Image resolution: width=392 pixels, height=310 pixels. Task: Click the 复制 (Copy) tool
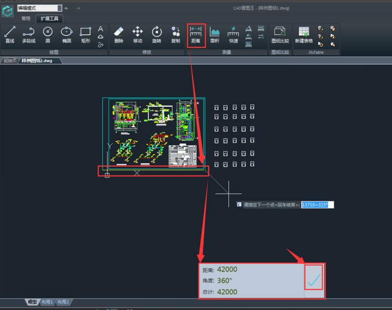click(x=175, y=35)
